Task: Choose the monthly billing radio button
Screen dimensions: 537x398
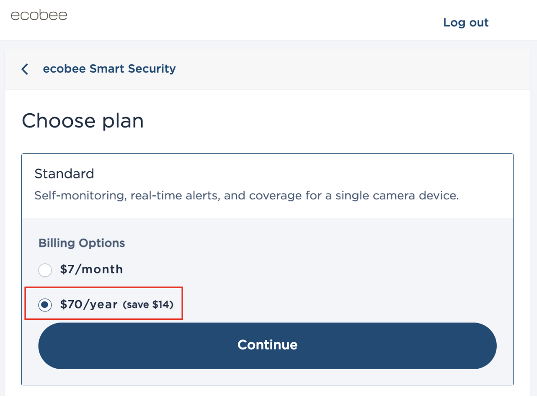Action: click(x=45, y=270)
